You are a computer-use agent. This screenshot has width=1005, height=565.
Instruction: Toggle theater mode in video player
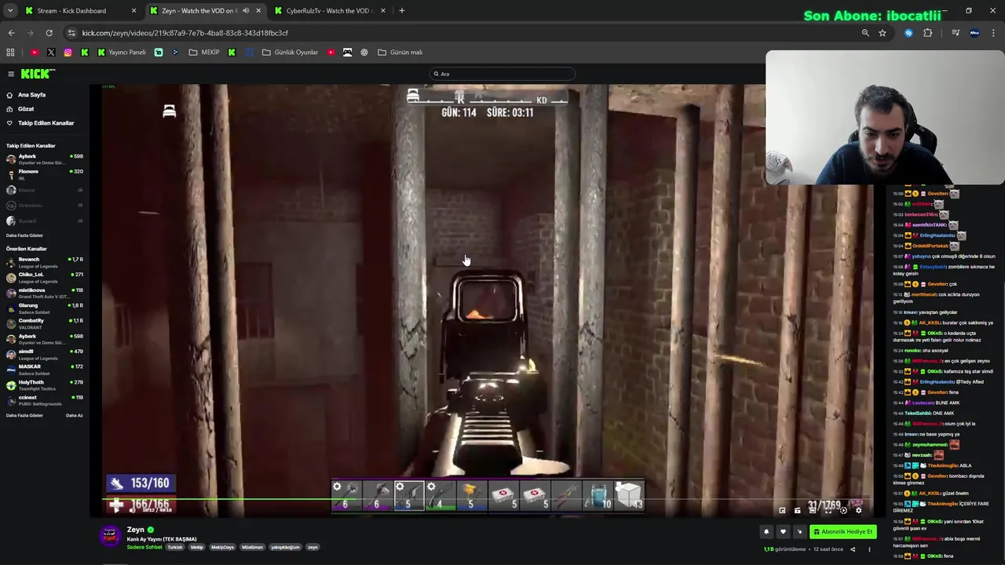click(x=813, y=510)
